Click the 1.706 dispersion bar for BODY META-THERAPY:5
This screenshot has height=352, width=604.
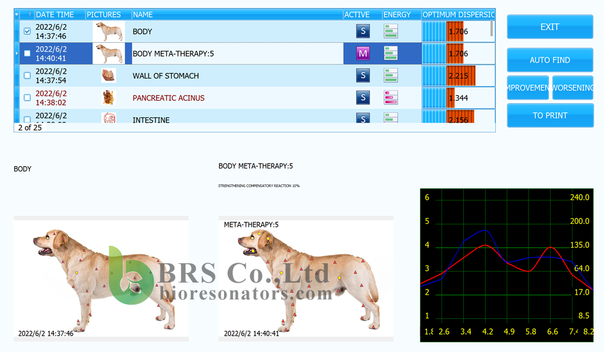pos(458,54)
